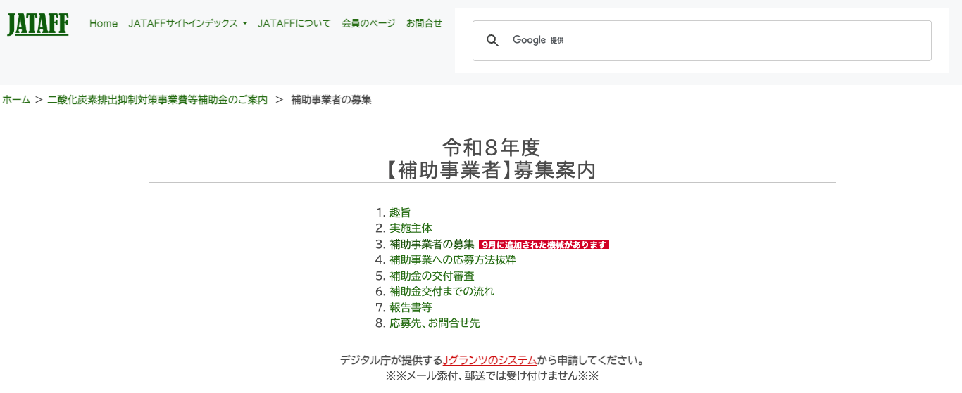
Task: Jump to the 報告書等 section
Action: point(411,307)
